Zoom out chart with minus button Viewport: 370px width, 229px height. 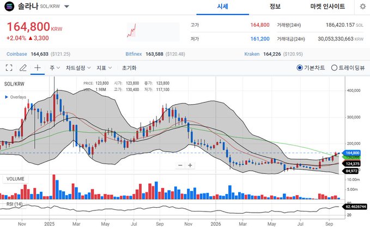tap(180, 165)
